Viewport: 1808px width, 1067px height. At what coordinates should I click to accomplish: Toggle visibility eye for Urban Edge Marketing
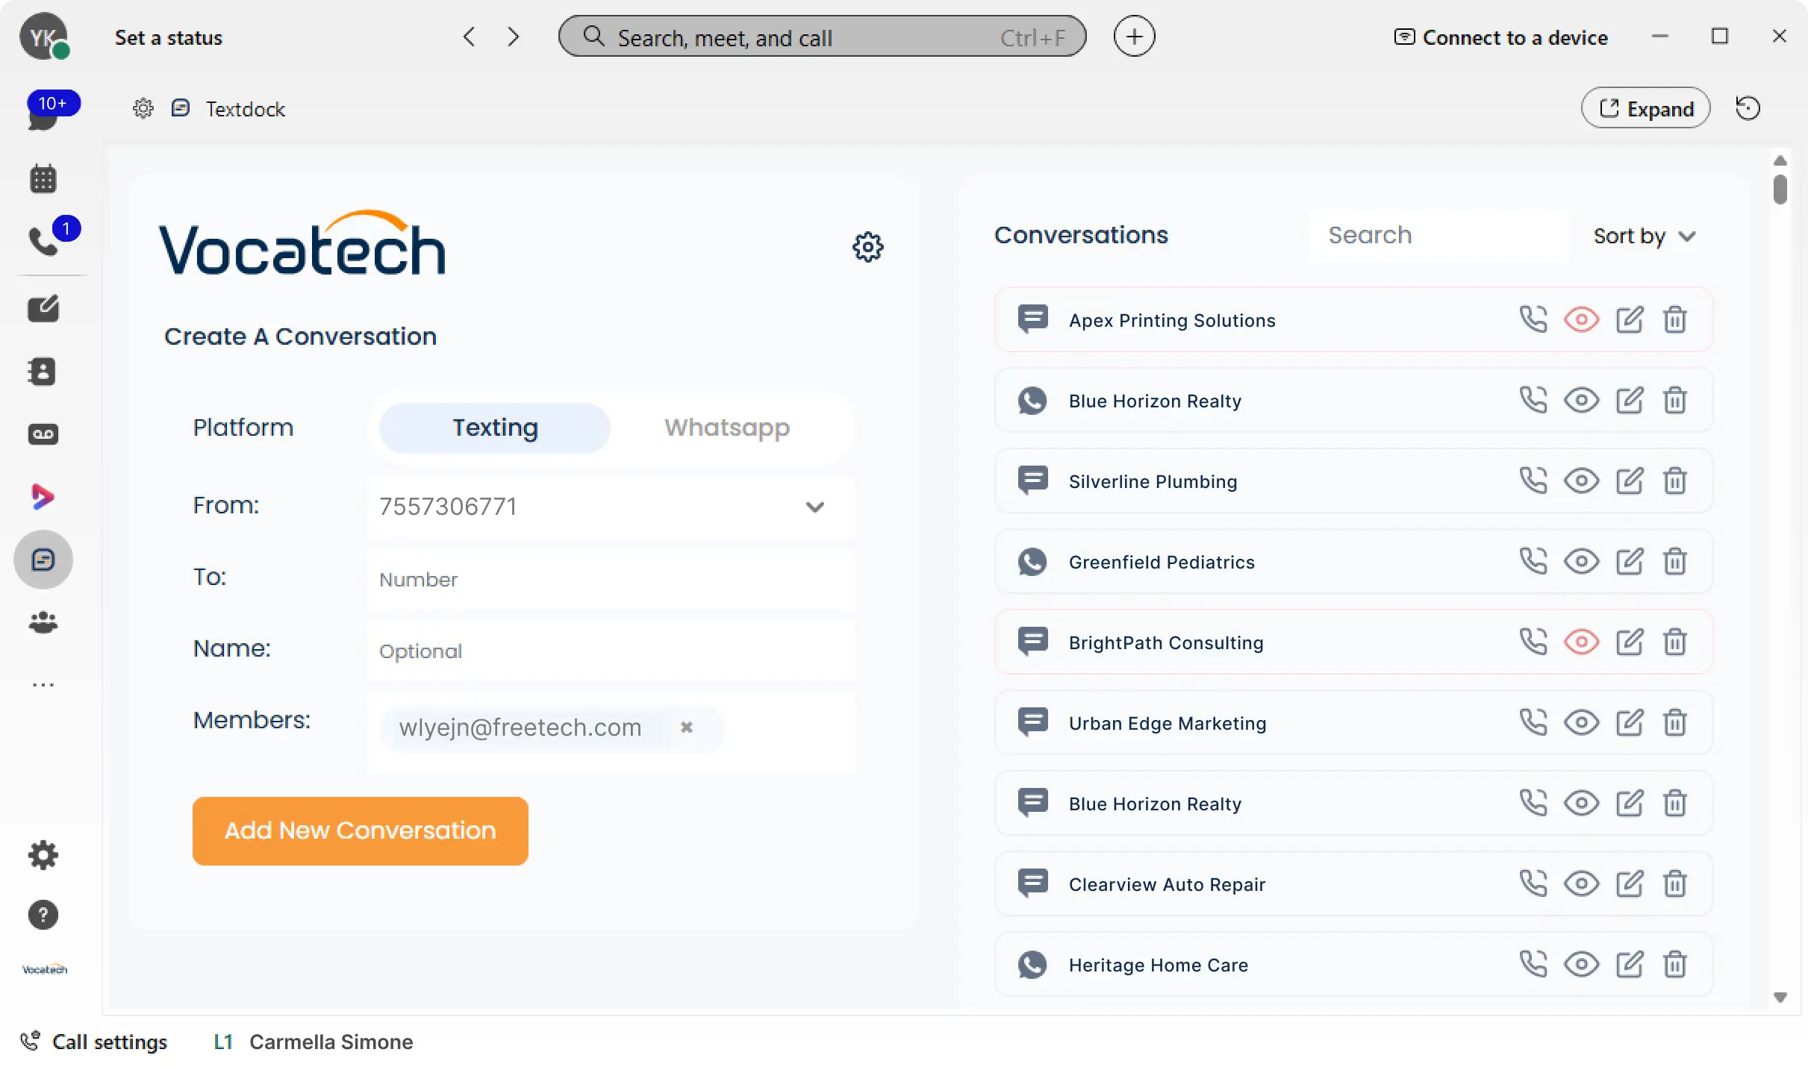click(x=1581, y=722)
